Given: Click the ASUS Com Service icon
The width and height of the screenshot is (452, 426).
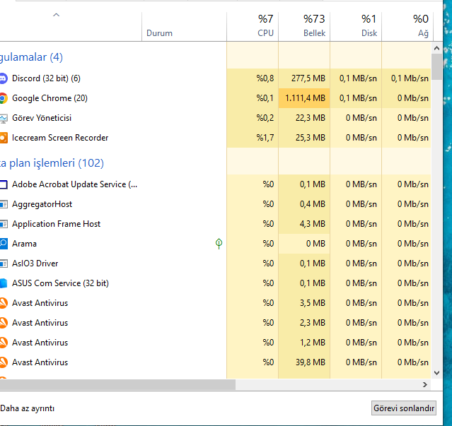Looking at the screenshot, I should coord(4,283).
